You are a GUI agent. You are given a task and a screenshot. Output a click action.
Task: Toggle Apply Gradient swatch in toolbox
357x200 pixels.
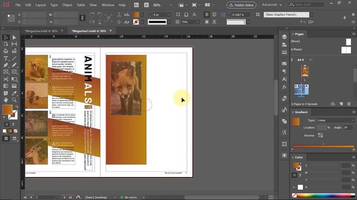pos(10,131)
